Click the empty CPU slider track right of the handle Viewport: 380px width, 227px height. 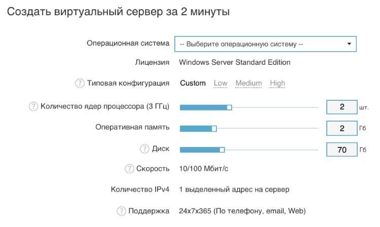[x=274, y=107]
